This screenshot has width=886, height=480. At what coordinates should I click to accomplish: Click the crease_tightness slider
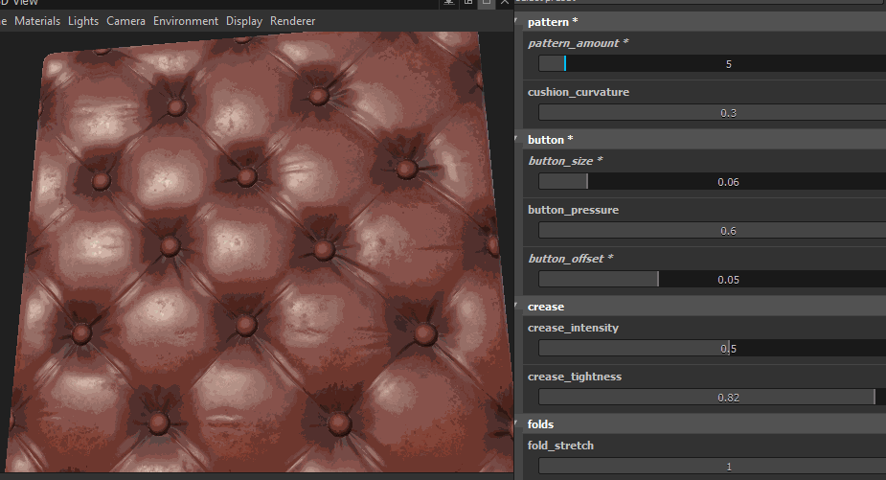click(x=712, y=397)
